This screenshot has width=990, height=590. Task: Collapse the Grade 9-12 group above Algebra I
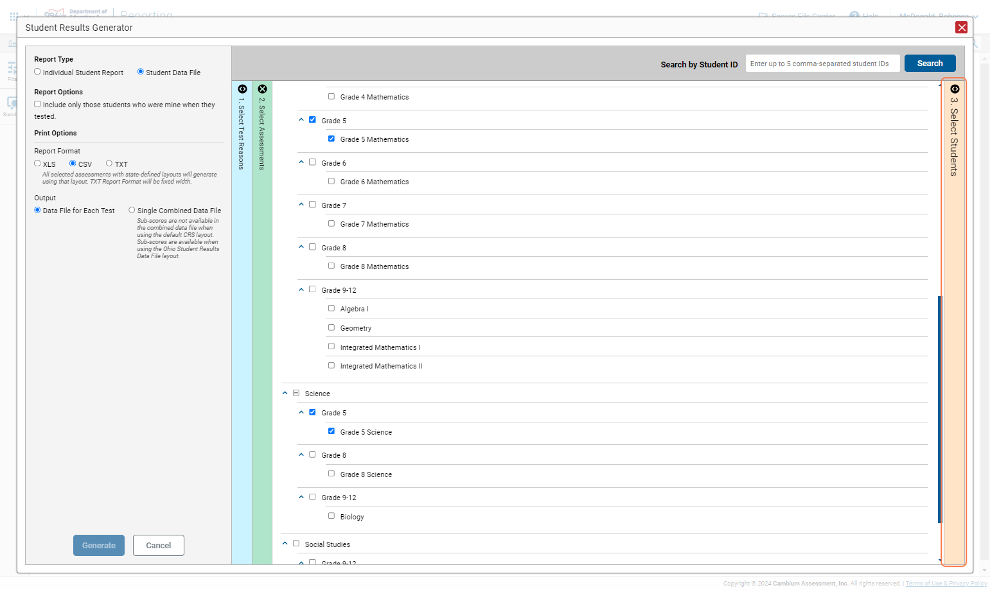tap(301, 290)
